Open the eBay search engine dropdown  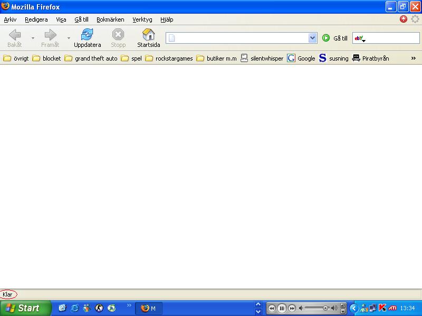pyautogui.click(x=360, y=38)
